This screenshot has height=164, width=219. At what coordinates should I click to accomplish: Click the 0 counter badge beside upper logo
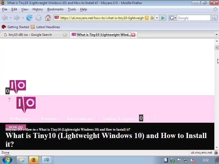click(x=8, y=91)
